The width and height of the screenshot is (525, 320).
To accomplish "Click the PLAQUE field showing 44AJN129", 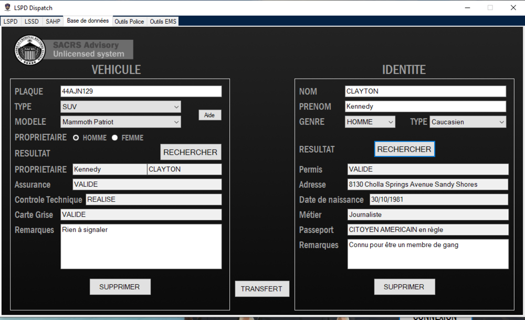I will (x=141, y=91).
